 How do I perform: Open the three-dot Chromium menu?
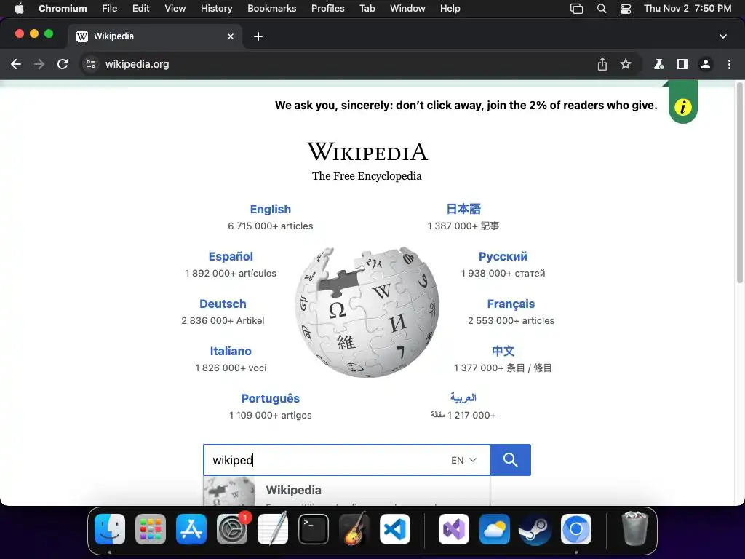pyautogui.click(x=729, y=64)
